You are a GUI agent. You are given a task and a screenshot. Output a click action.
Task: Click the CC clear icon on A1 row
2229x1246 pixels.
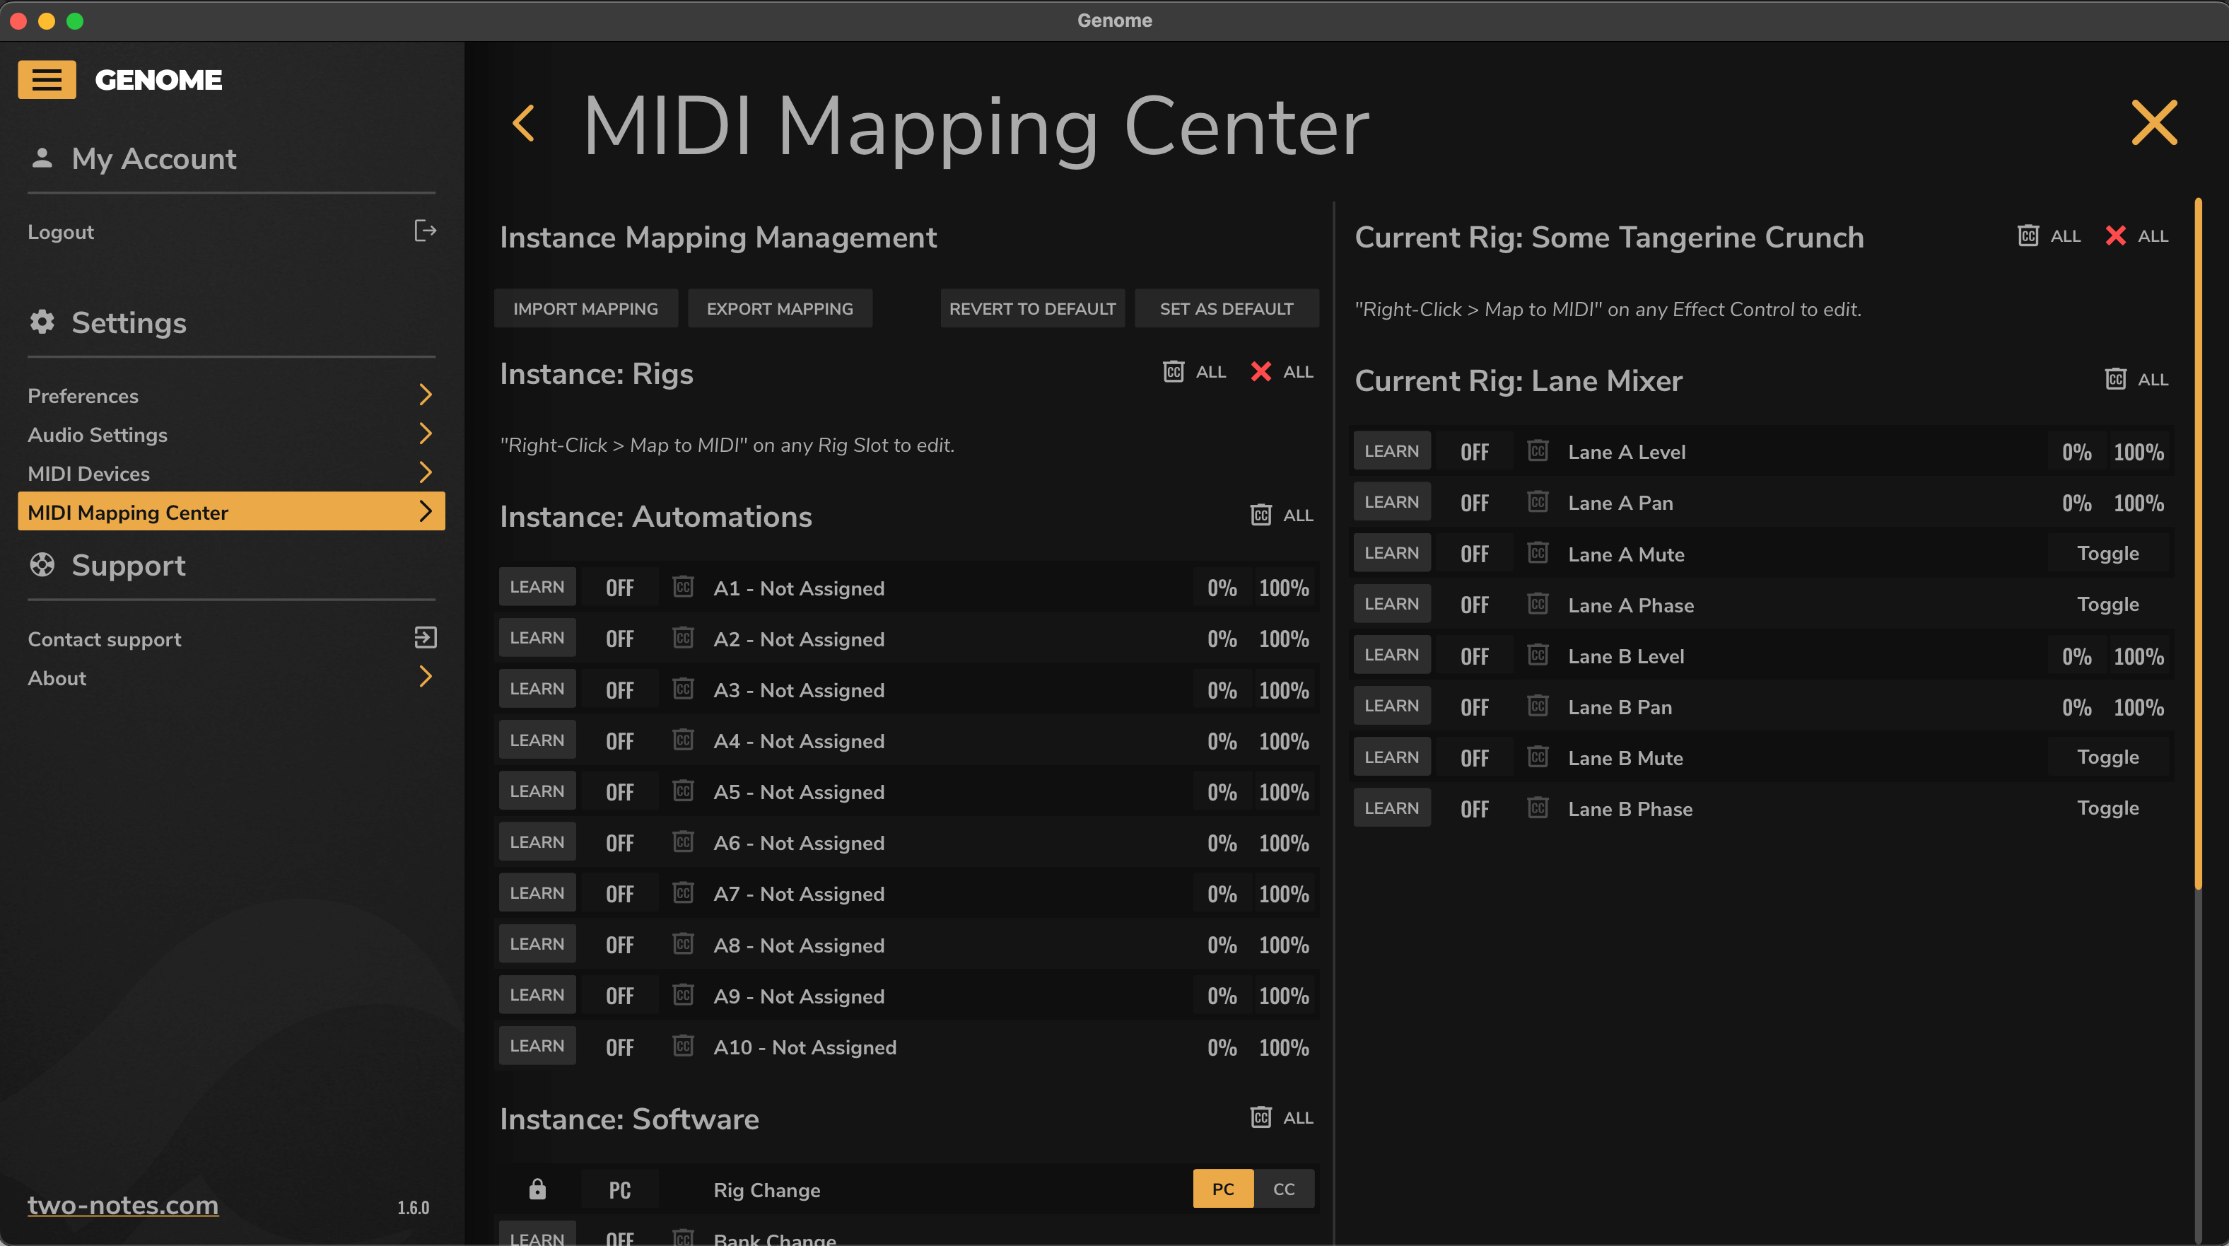pyautogui.click(x=683, y=587)
